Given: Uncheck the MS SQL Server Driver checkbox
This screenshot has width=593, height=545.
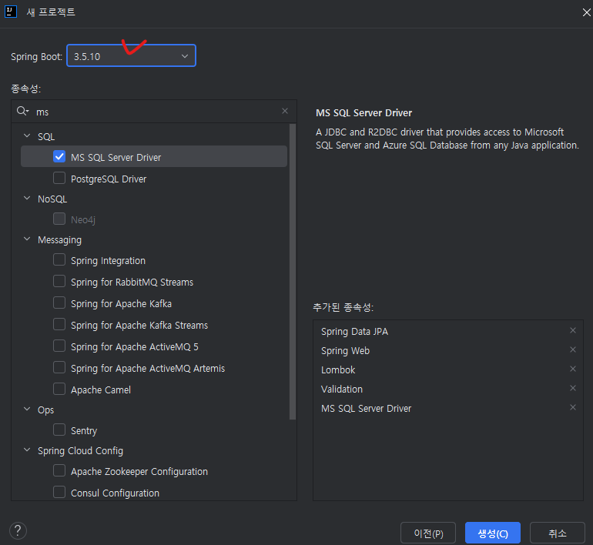Looking at the screenshot, I should point(59,157).
